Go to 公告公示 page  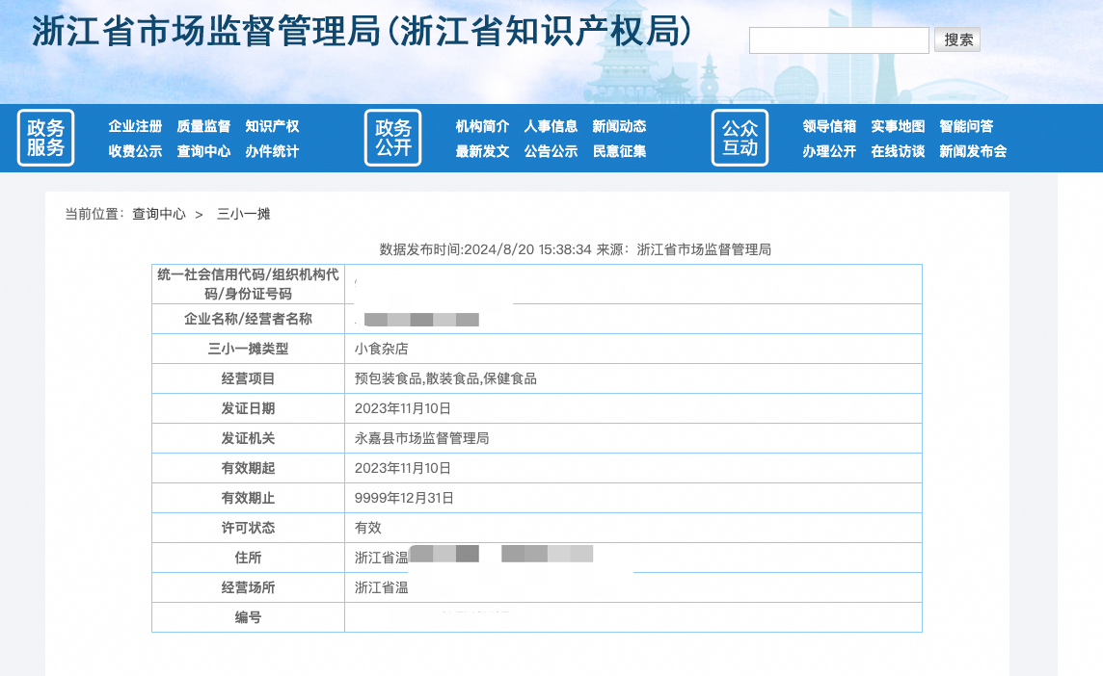tap(551, 151)
